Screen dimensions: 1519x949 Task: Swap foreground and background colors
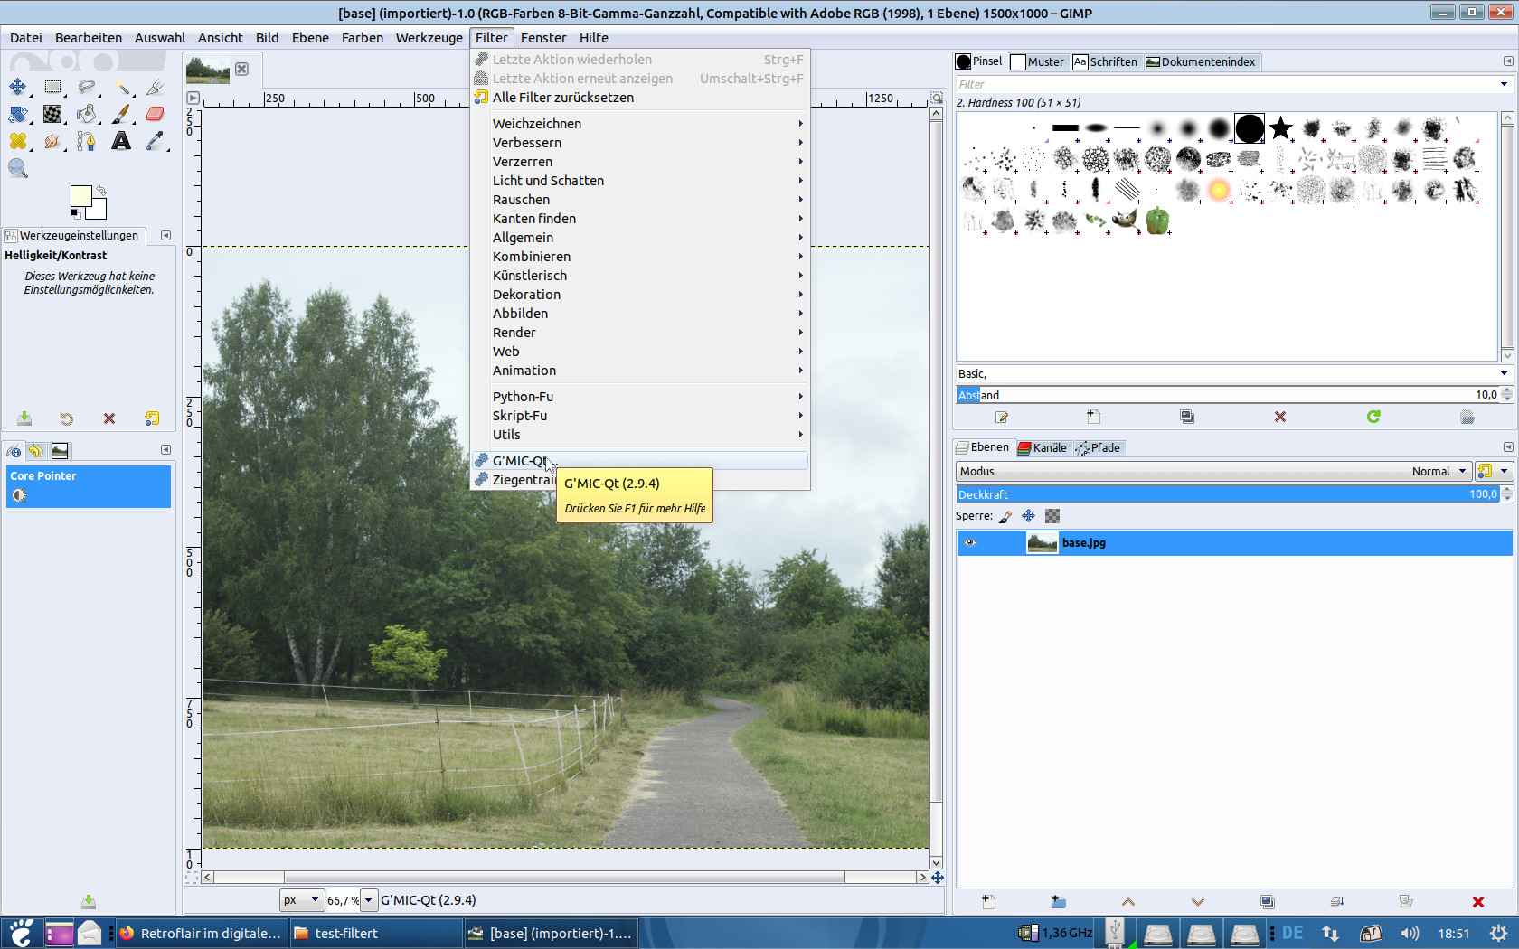click(101, 191)
